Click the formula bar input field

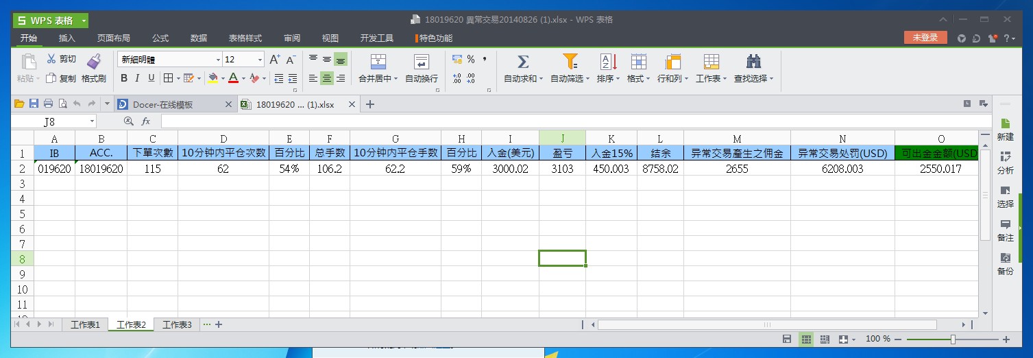click(576, 121)
